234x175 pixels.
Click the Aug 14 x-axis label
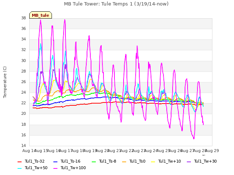(29, 151)
